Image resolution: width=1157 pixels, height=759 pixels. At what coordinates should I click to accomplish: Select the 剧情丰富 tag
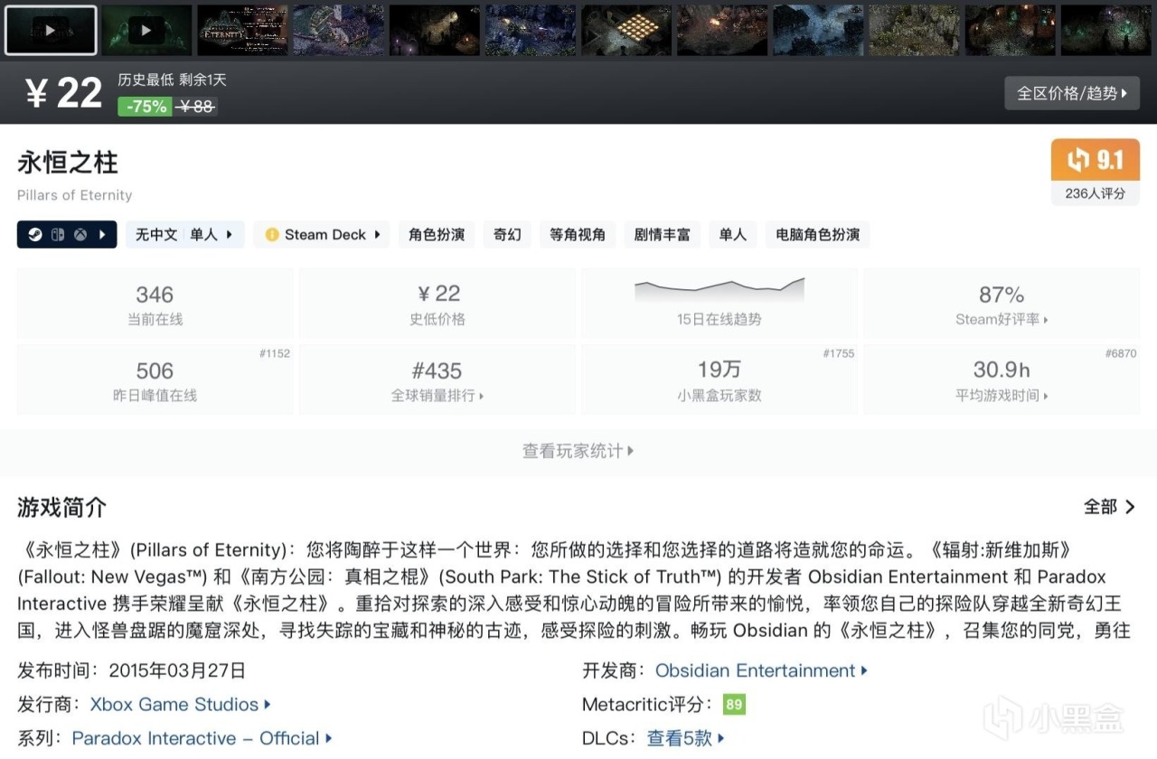point(662,235)
